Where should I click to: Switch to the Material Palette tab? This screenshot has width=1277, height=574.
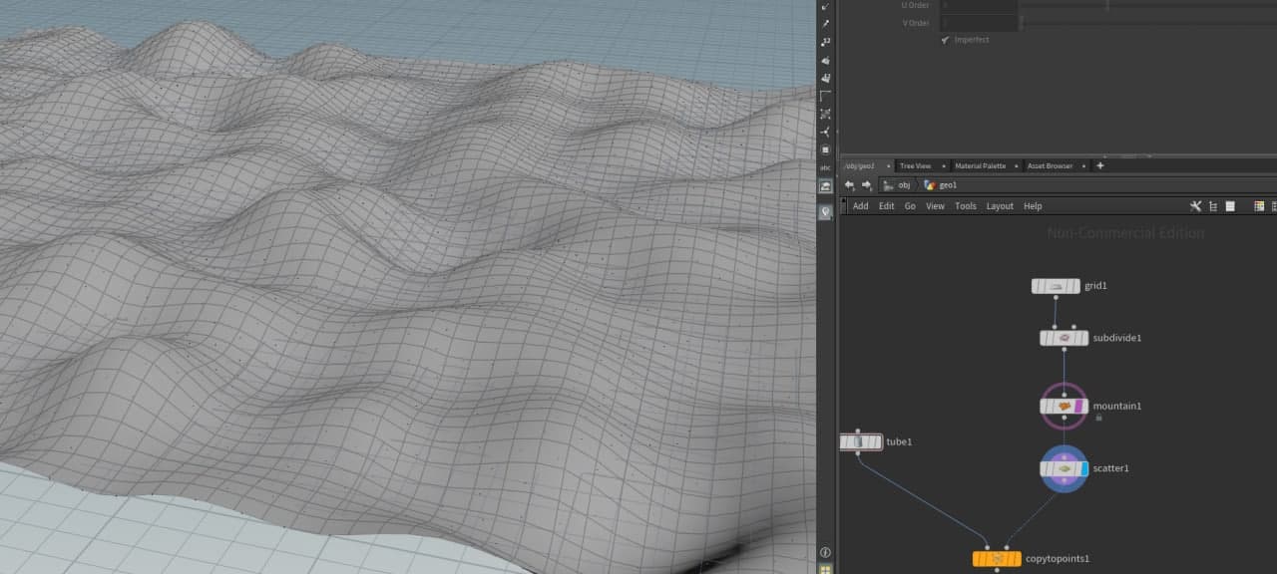click(x=980, y=166)
